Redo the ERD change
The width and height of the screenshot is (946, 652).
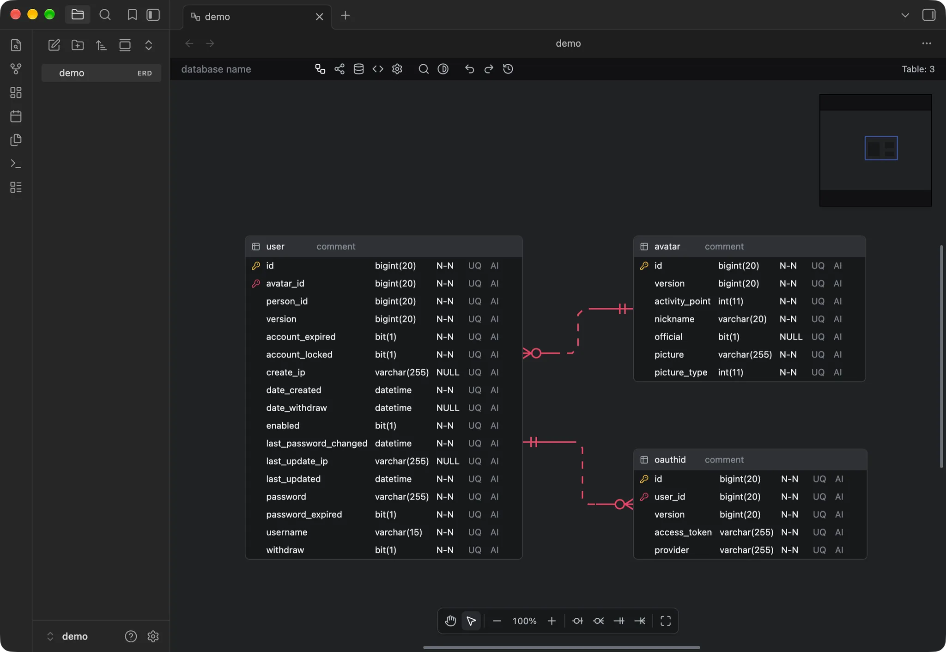[489, 69]
